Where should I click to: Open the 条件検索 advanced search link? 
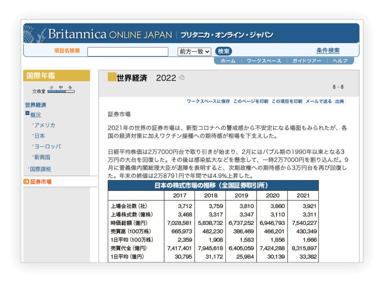[x=328, y=51]
